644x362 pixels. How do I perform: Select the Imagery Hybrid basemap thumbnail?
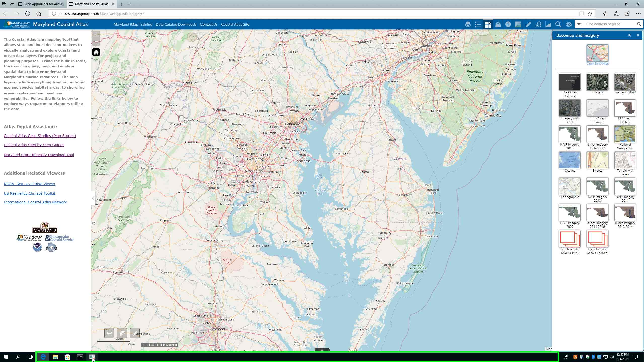click(625, 82)
